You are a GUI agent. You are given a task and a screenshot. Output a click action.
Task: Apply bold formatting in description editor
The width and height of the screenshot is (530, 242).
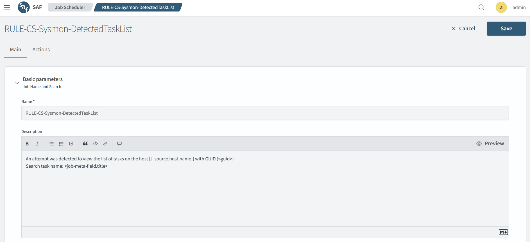[27, 144]
